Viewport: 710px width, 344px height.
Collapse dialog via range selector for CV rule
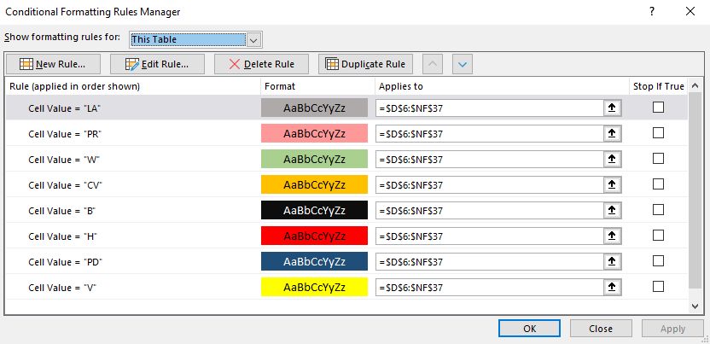click(x=612, y=185)
